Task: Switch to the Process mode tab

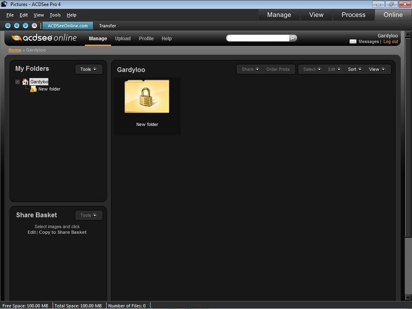Action: tap(353, 14)
